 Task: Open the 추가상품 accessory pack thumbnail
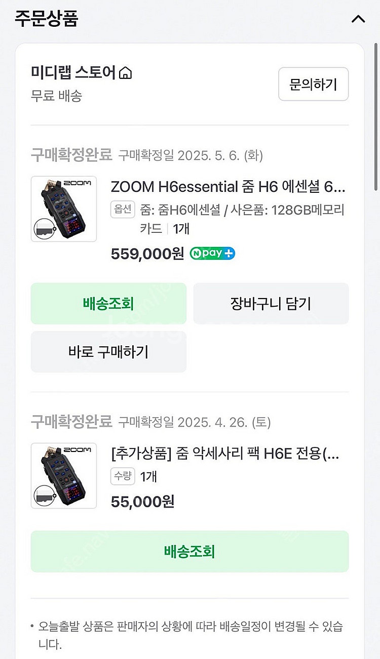pyautogui.click(x=64, y=475)
